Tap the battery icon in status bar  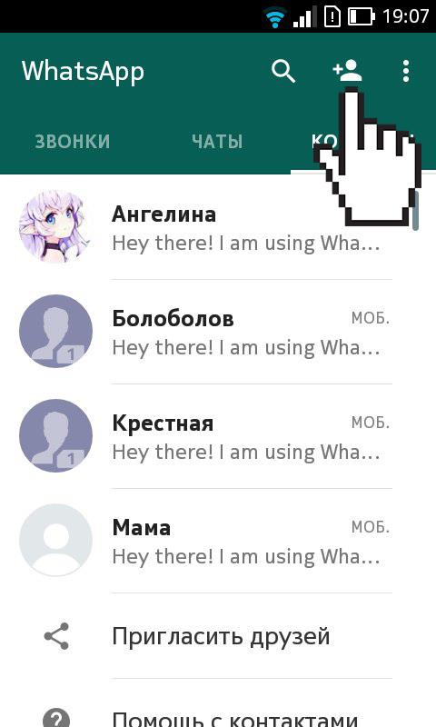(x=362, y=17)
